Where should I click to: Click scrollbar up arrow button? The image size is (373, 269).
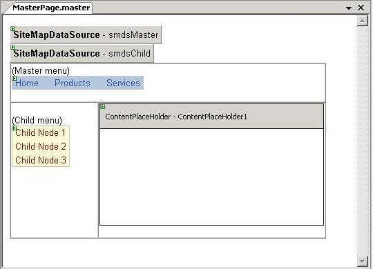[x=363, y=21]
